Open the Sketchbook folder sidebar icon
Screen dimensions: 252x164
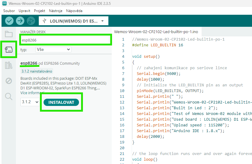pyautogui.click(x=9, y=34)
